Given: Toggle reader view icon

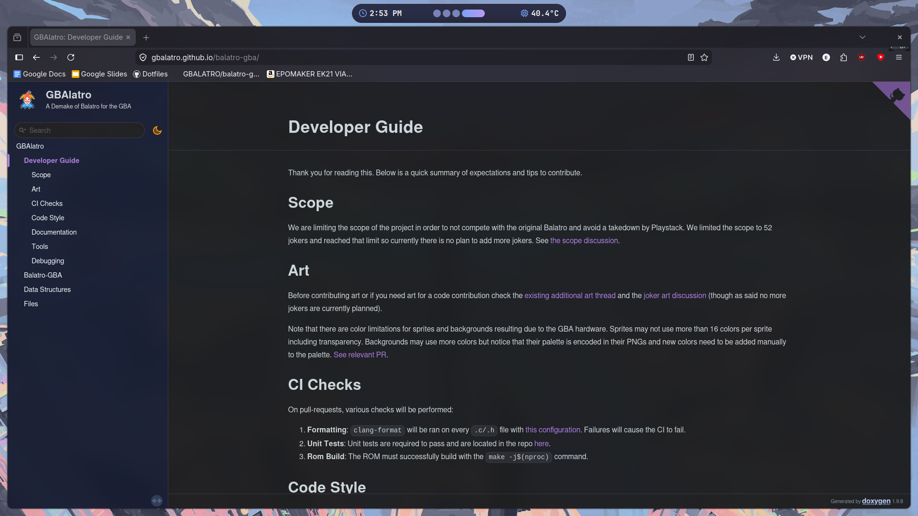Looking at the screenshot, I should click(x=690, y=57).
